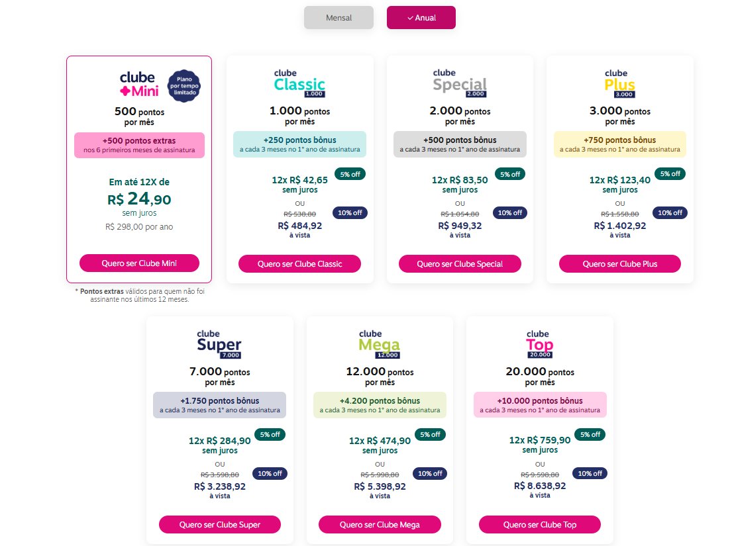Click the 5% off badge on Clube Classic

pos(350,174)
